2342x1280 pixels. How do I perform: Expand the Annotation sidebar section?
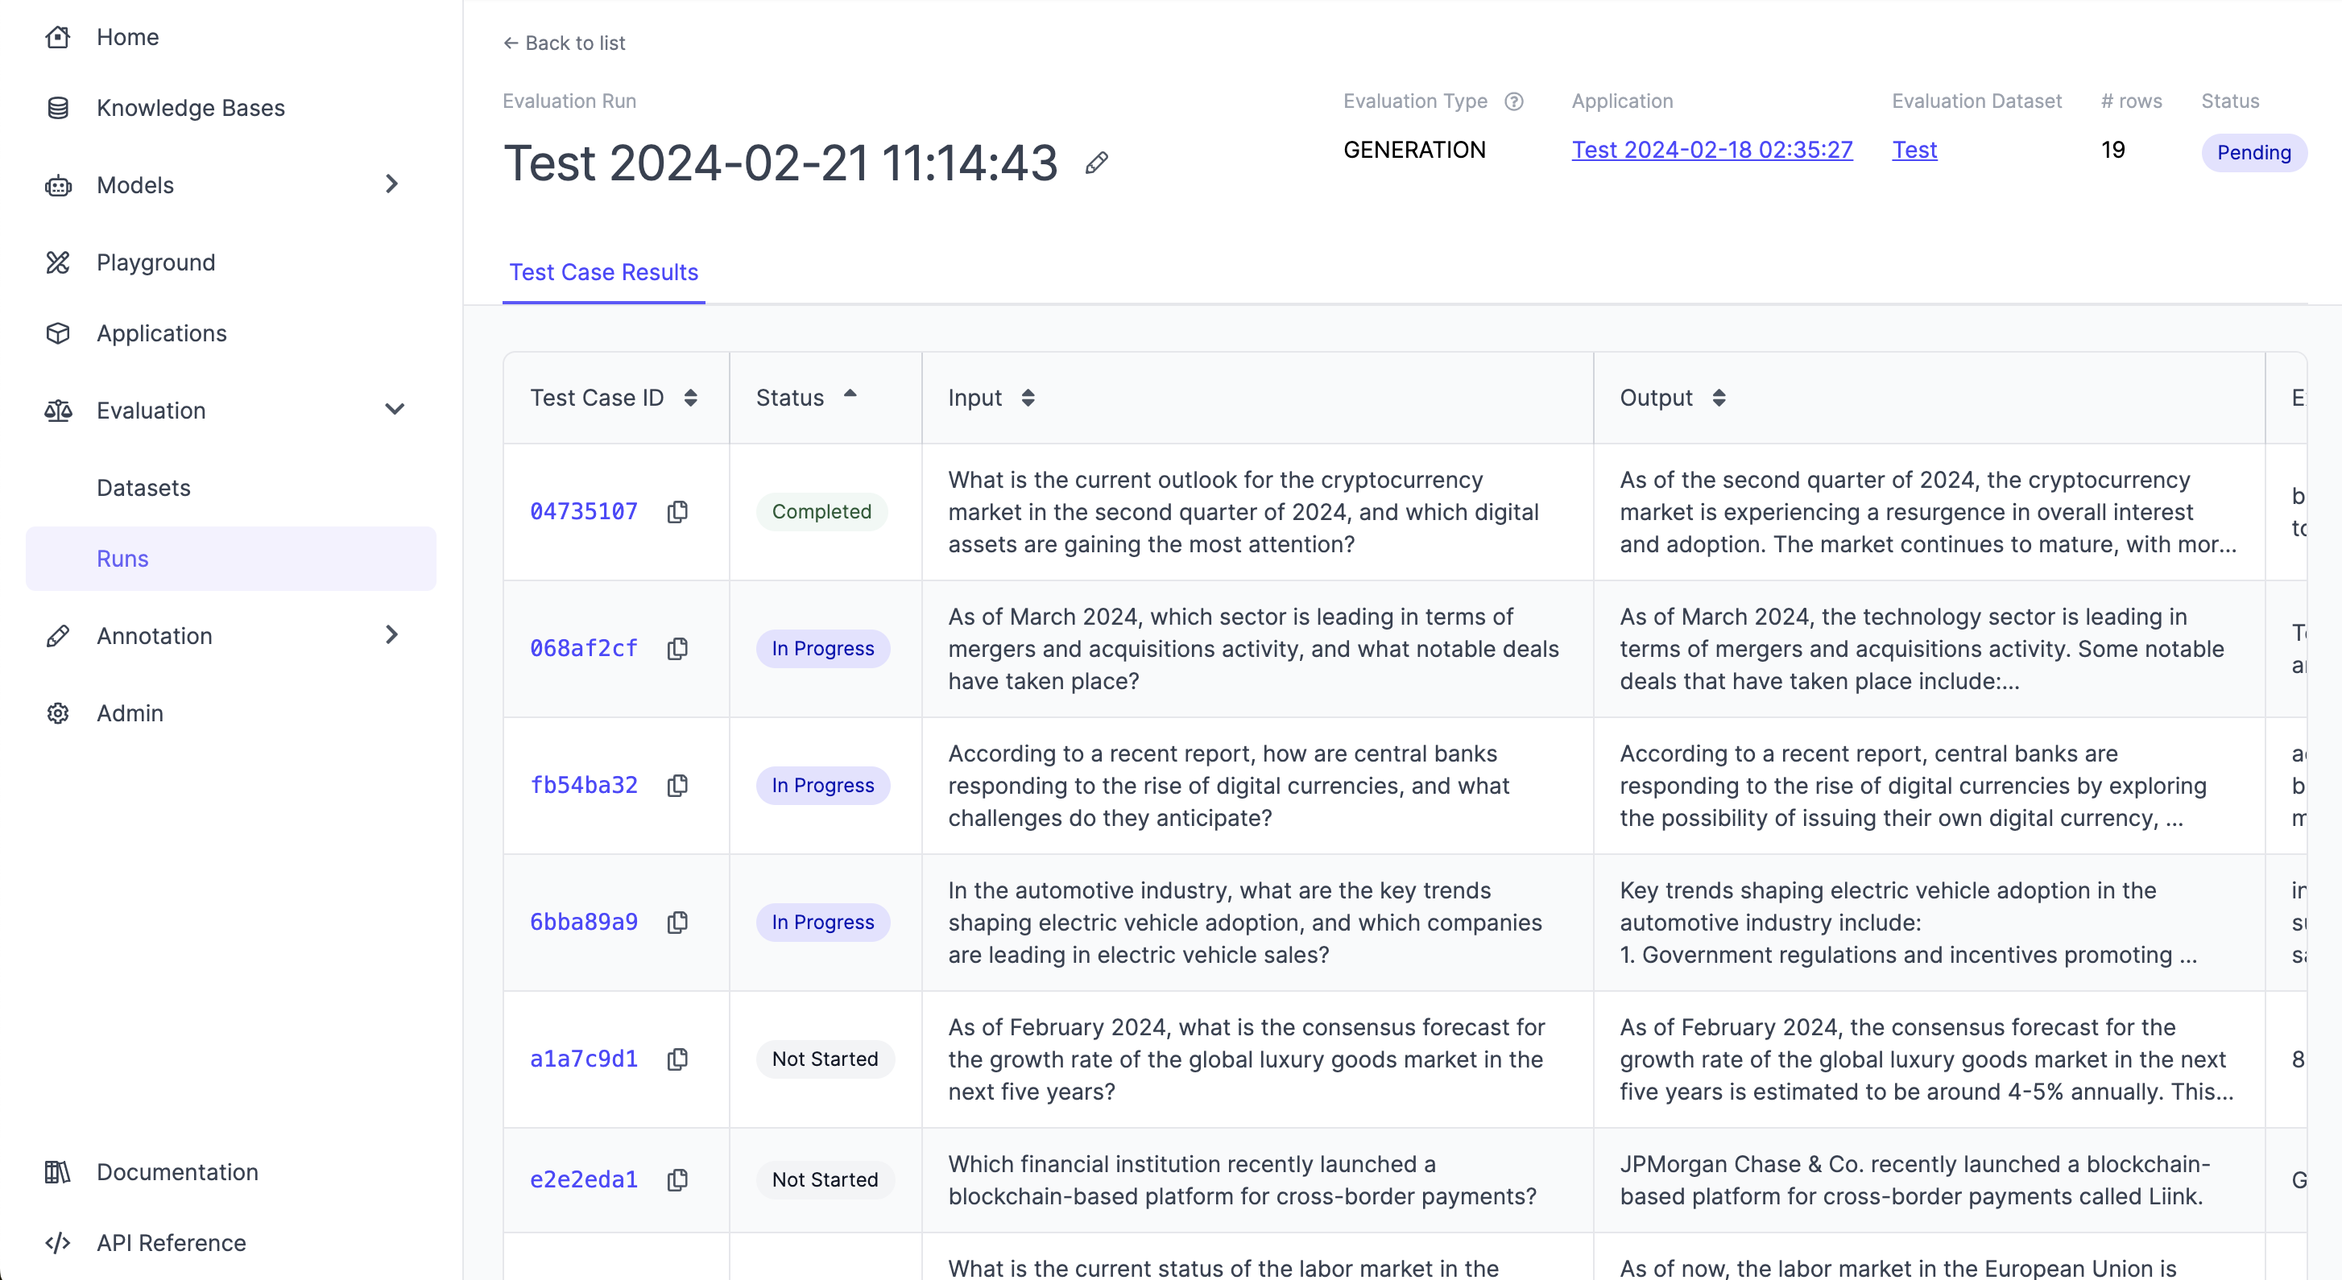392,635
